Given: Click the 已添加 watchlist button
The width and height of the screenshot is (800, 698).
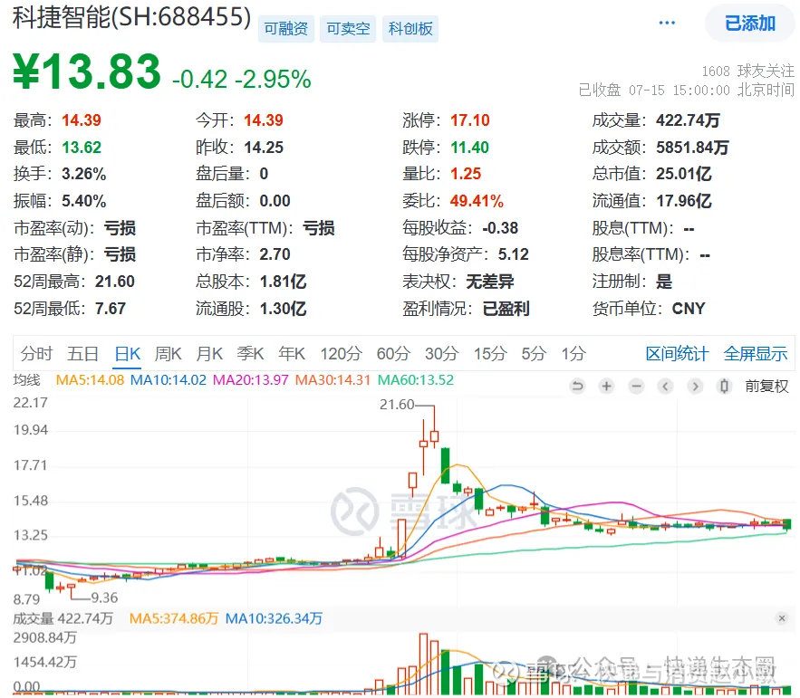Looking at the screenshot, I should [x=750, y=23].
